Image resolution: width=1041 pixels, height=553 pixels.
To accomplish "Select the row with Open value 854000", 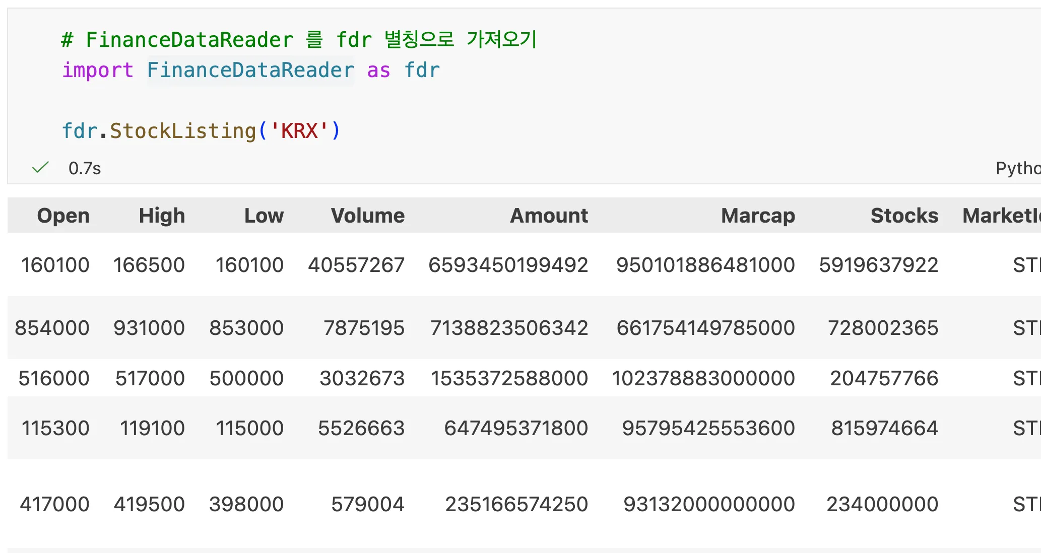I will pos(52,327).
